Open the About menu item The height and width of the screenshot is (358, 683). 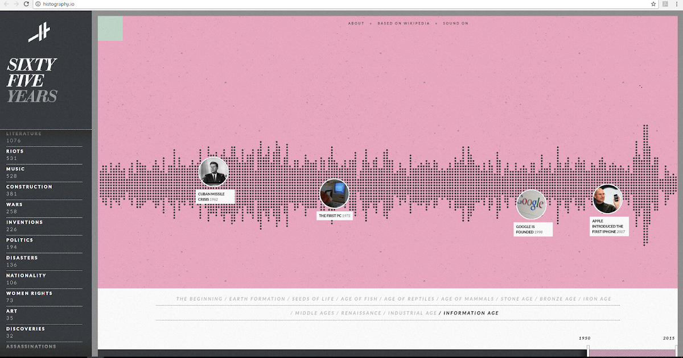coord(356,23)
